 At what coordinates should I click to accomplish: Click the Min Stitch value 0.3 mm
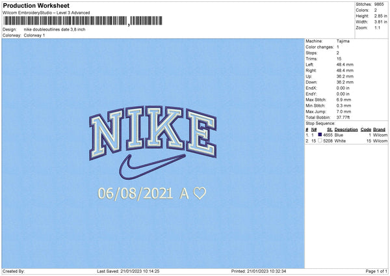tap(344, 106)
